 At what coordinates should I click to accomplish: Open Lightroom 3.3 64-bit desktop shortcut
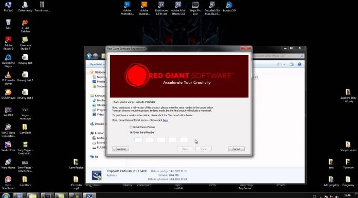[x=161, y=8]
